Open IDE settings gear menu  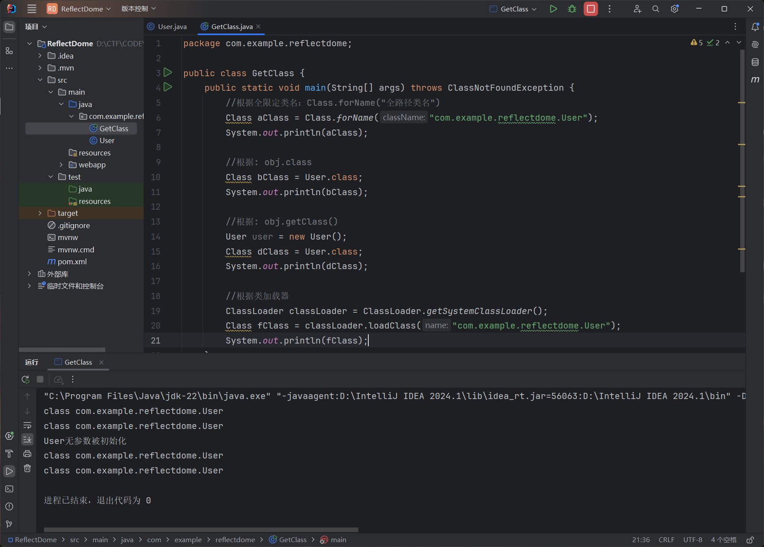pos(675,9)
